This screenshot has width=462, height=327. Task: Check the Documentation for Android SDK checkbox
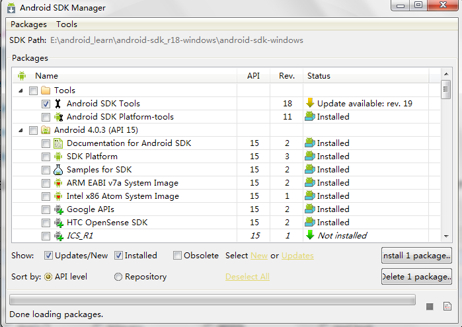(x=46, y=143)
